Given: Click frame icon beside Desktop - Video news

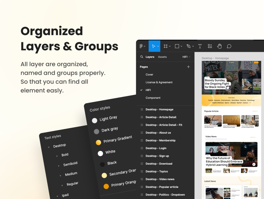Looking at the screenshot, I should point(142,179).
